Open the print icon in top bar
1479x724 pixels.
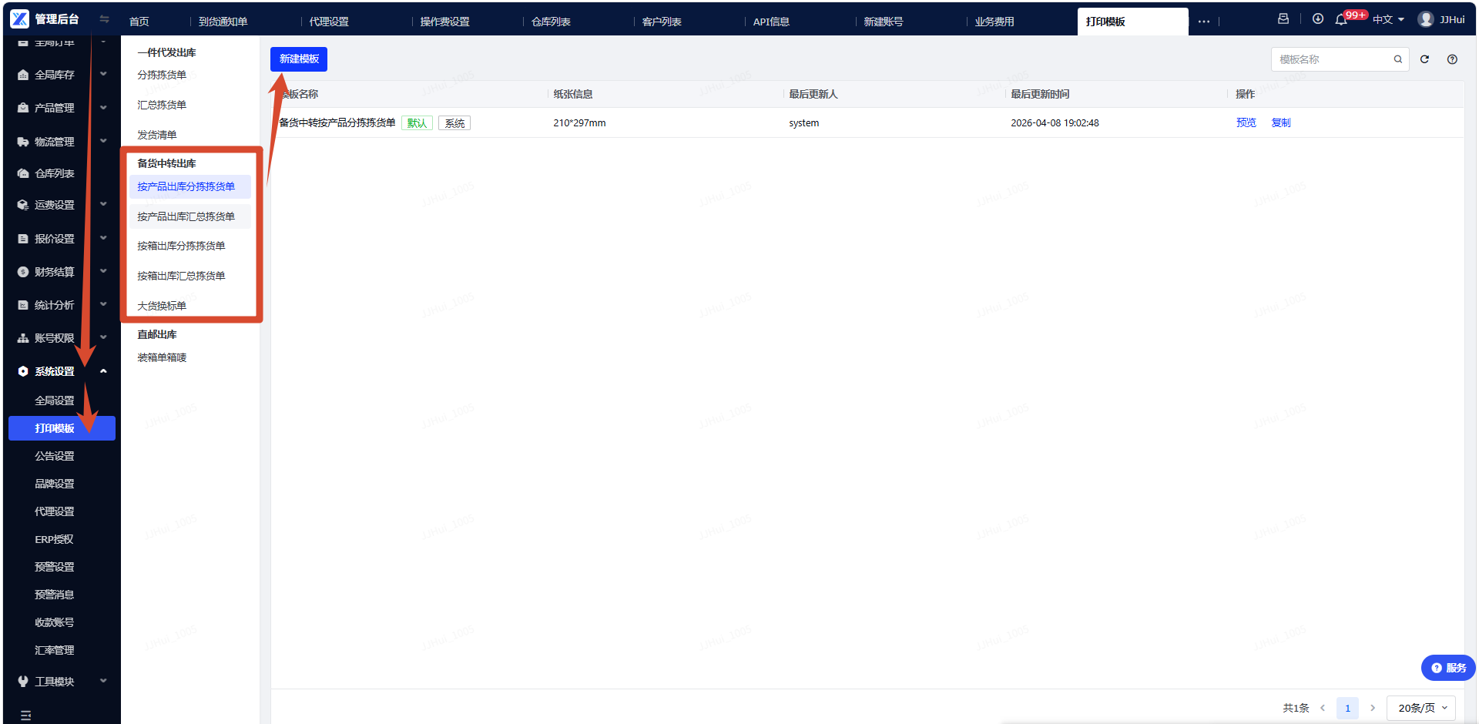click(1283, 19)
